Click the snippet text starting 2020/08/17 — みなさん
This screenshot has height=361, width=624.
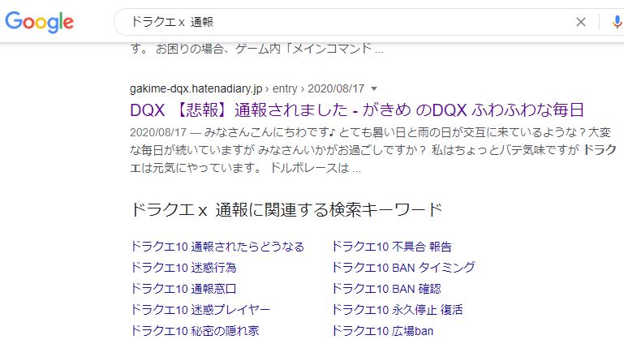pos(373,150)
